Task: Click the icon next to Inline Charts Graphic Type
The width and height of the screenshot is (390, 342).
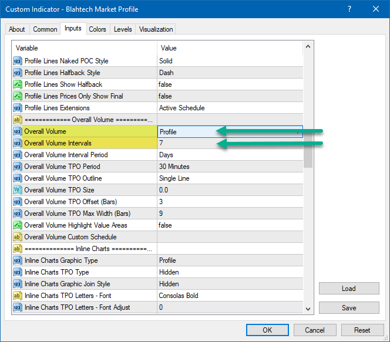Action: click(17, 260)
